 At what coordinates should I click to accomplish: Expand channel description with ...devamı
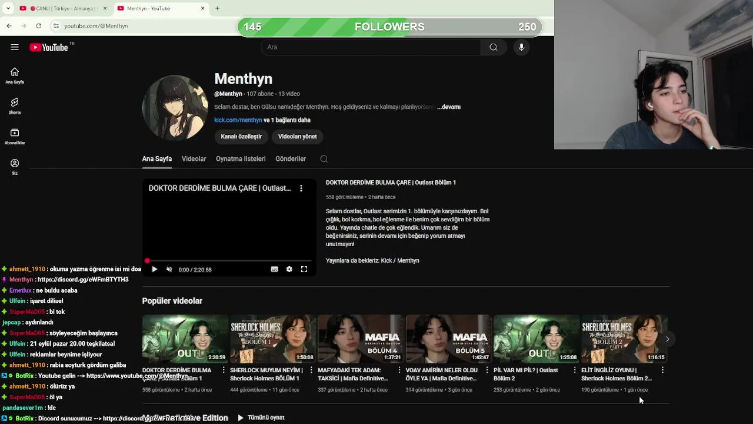[449, 107]
